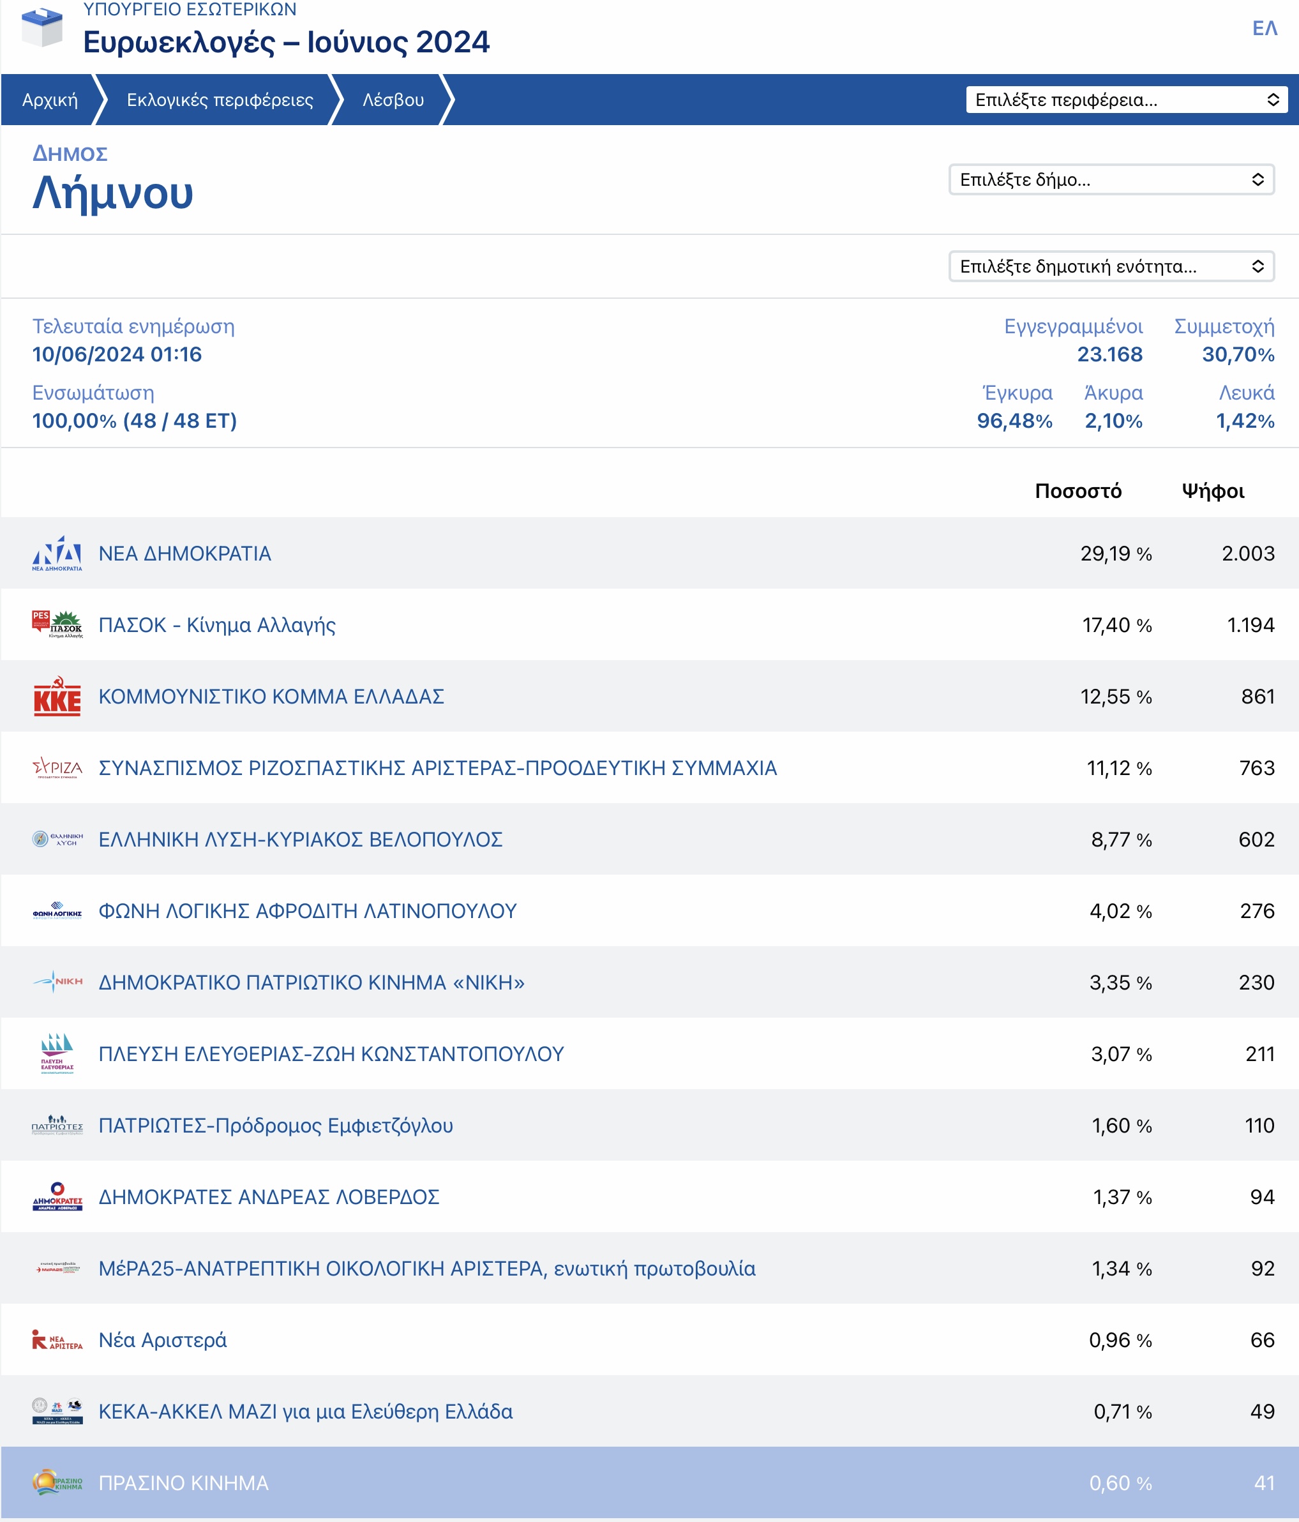Viewport: 1299px width, 1522px height.
Task: Select the Λέσβου breadcrumb
Action: coord(393,100)
